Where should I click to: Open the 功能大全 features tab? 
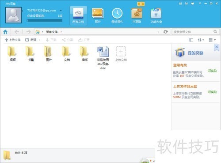pyautogui.click(x=156, y=16)
